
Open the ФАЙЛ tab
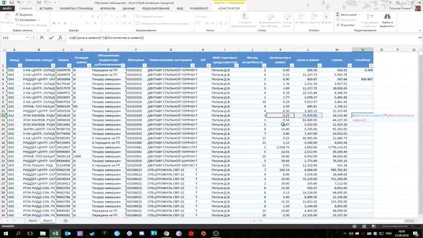pos(7,9)
